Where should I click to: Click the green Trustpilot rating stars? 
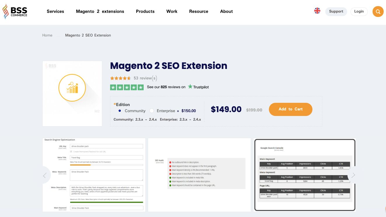pos(127,87)
